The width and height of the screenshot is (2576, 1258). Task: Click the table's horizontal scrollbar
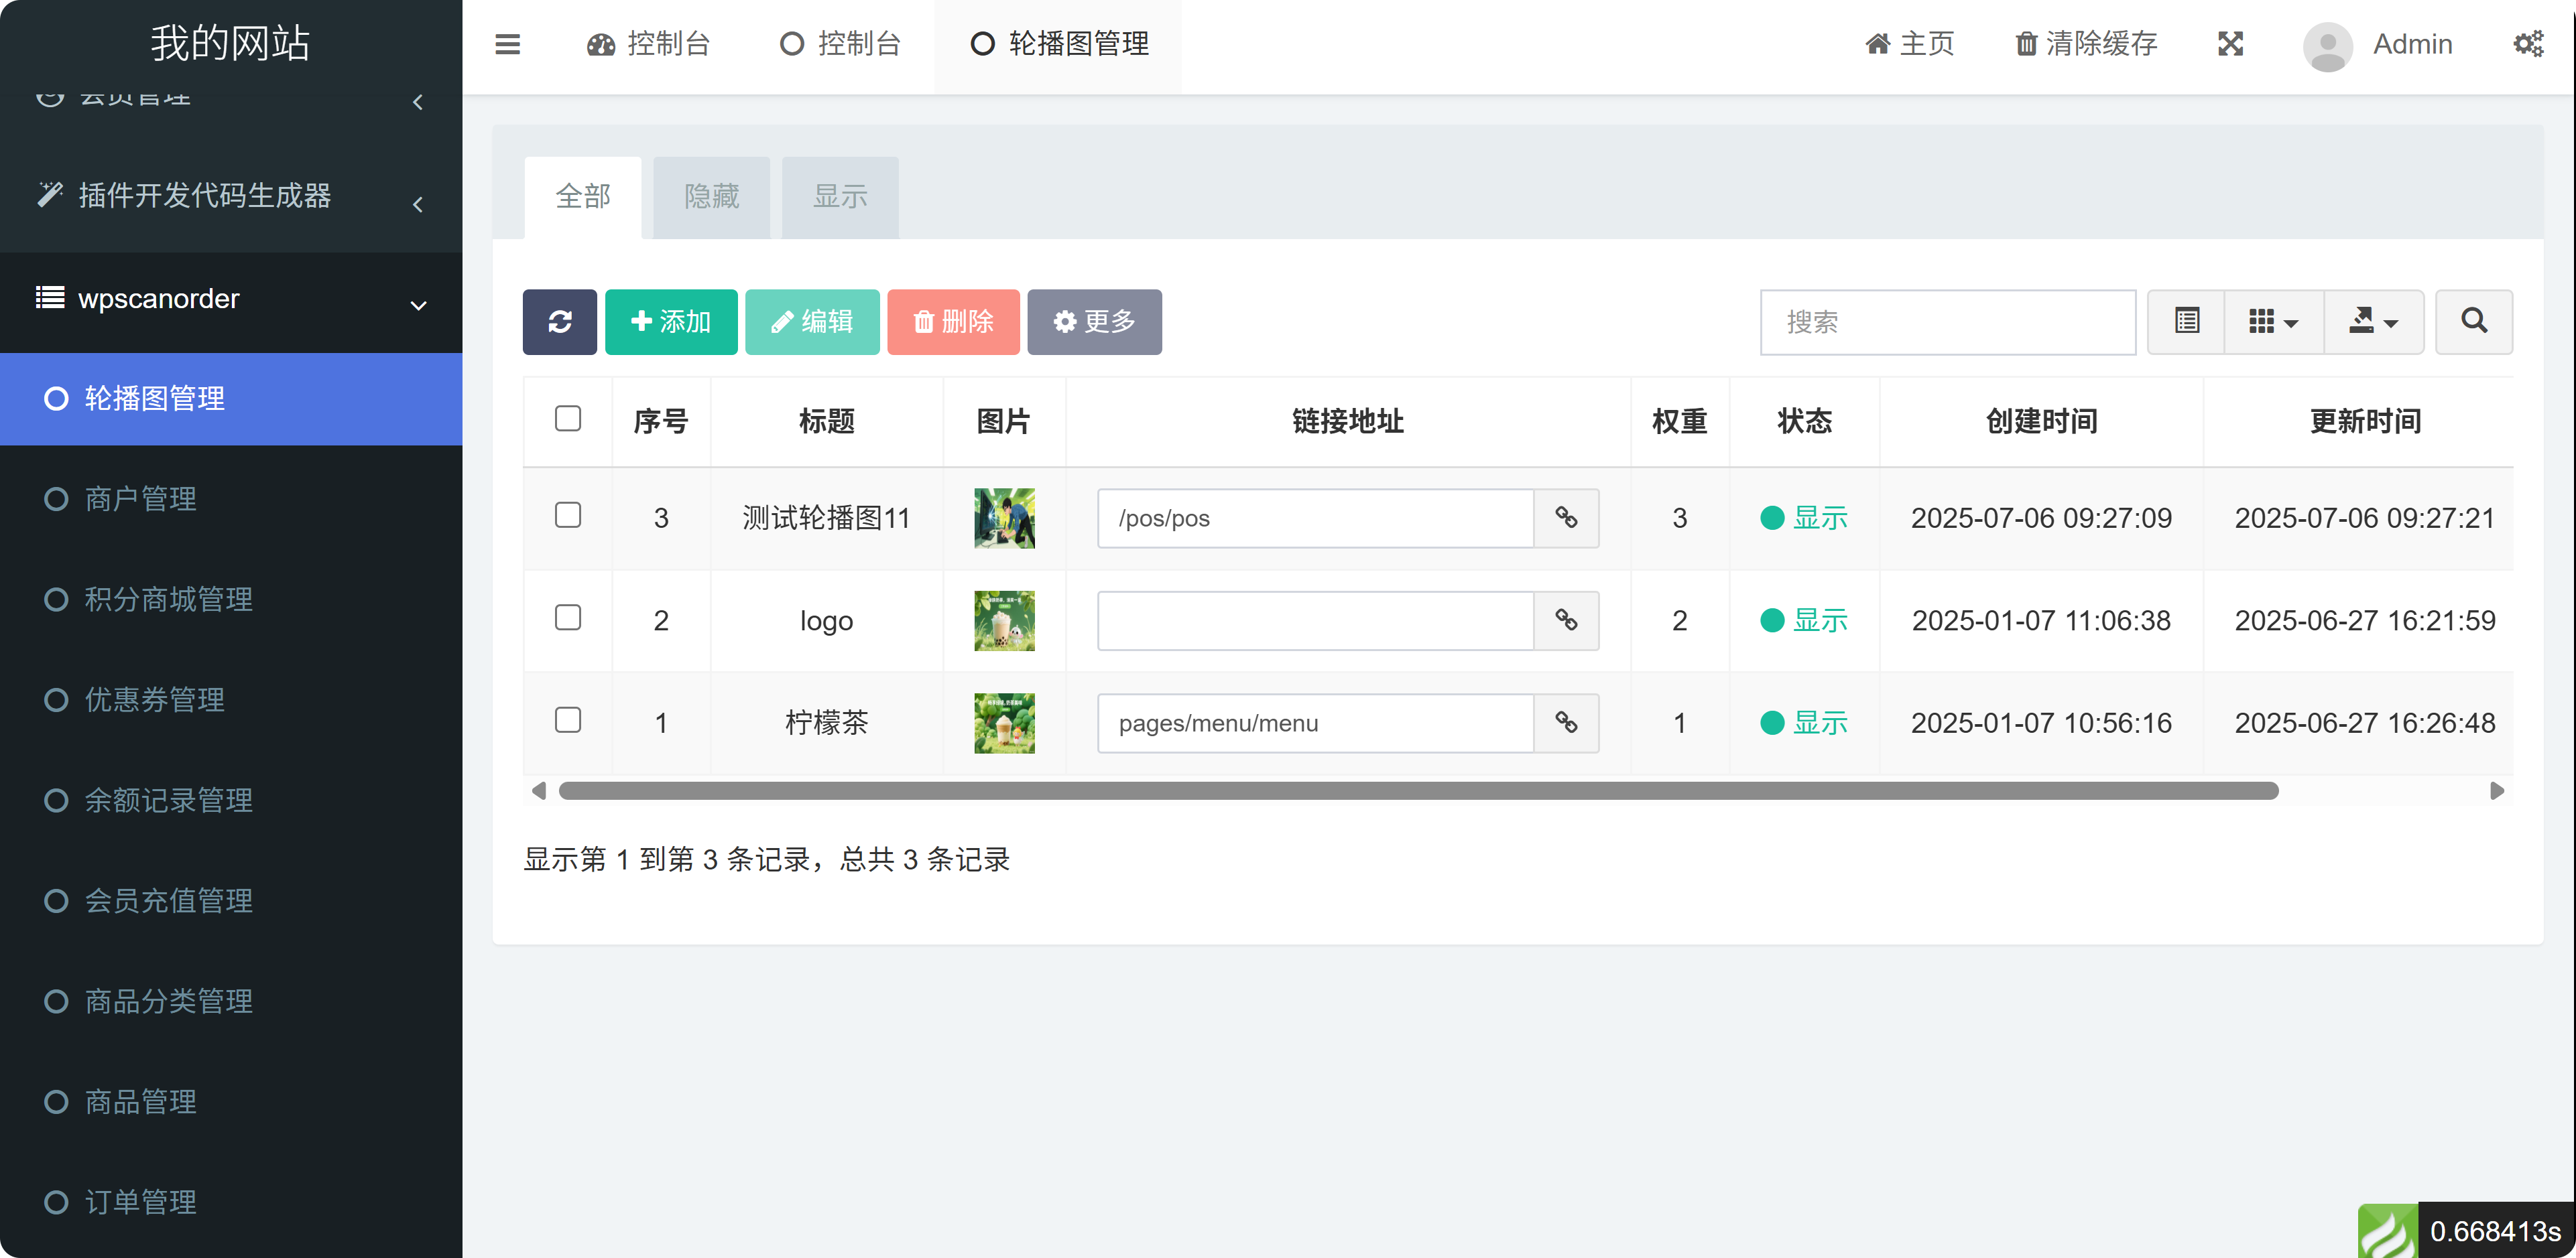(1417, 791)
